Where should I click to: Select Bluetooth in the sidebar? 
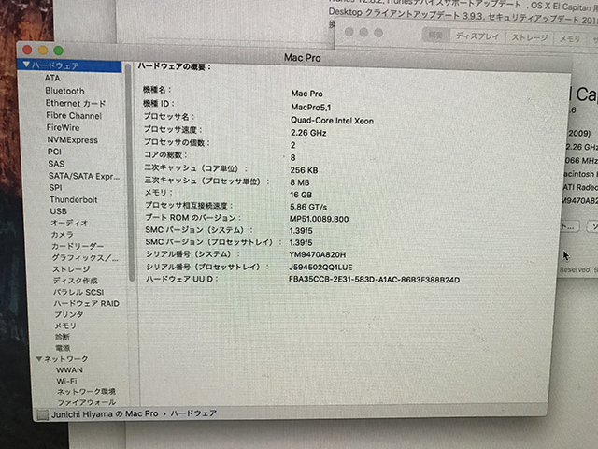[x=64, y=91]
